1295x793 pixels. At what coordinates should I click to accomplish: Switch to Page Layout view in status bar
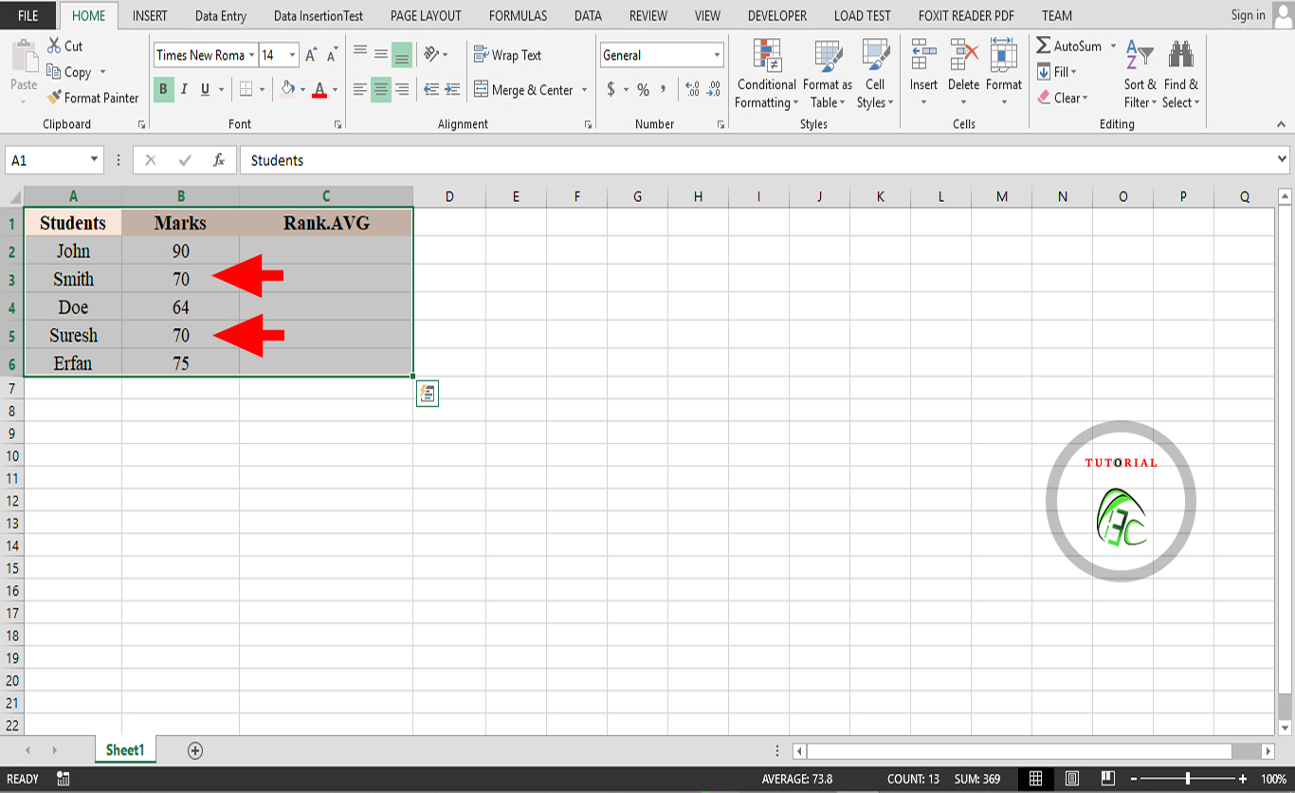click(x=1072, y=779)
